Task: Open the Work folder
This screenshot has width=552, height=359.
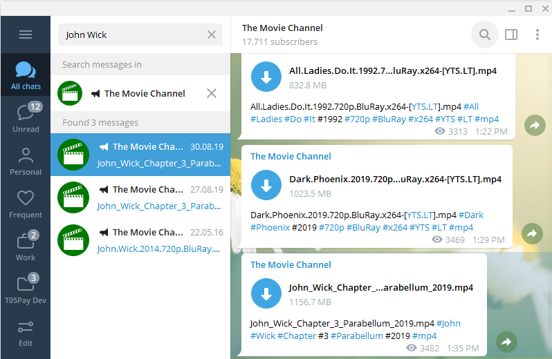Action: (26, 246)
